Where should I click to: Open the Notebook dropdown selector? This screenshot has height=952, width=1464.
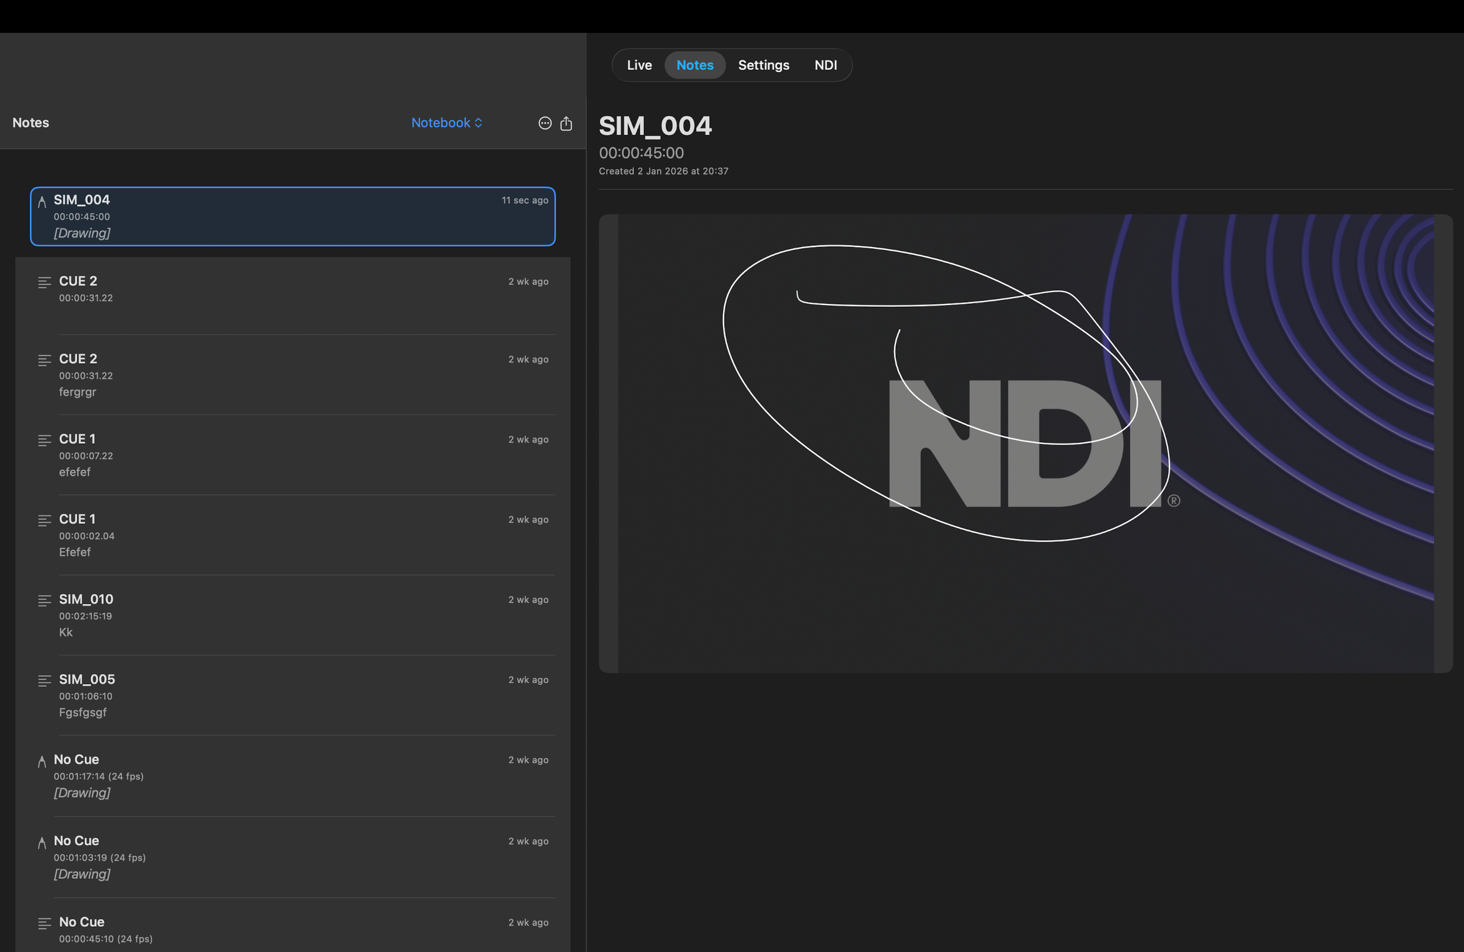tap(447, 122)
